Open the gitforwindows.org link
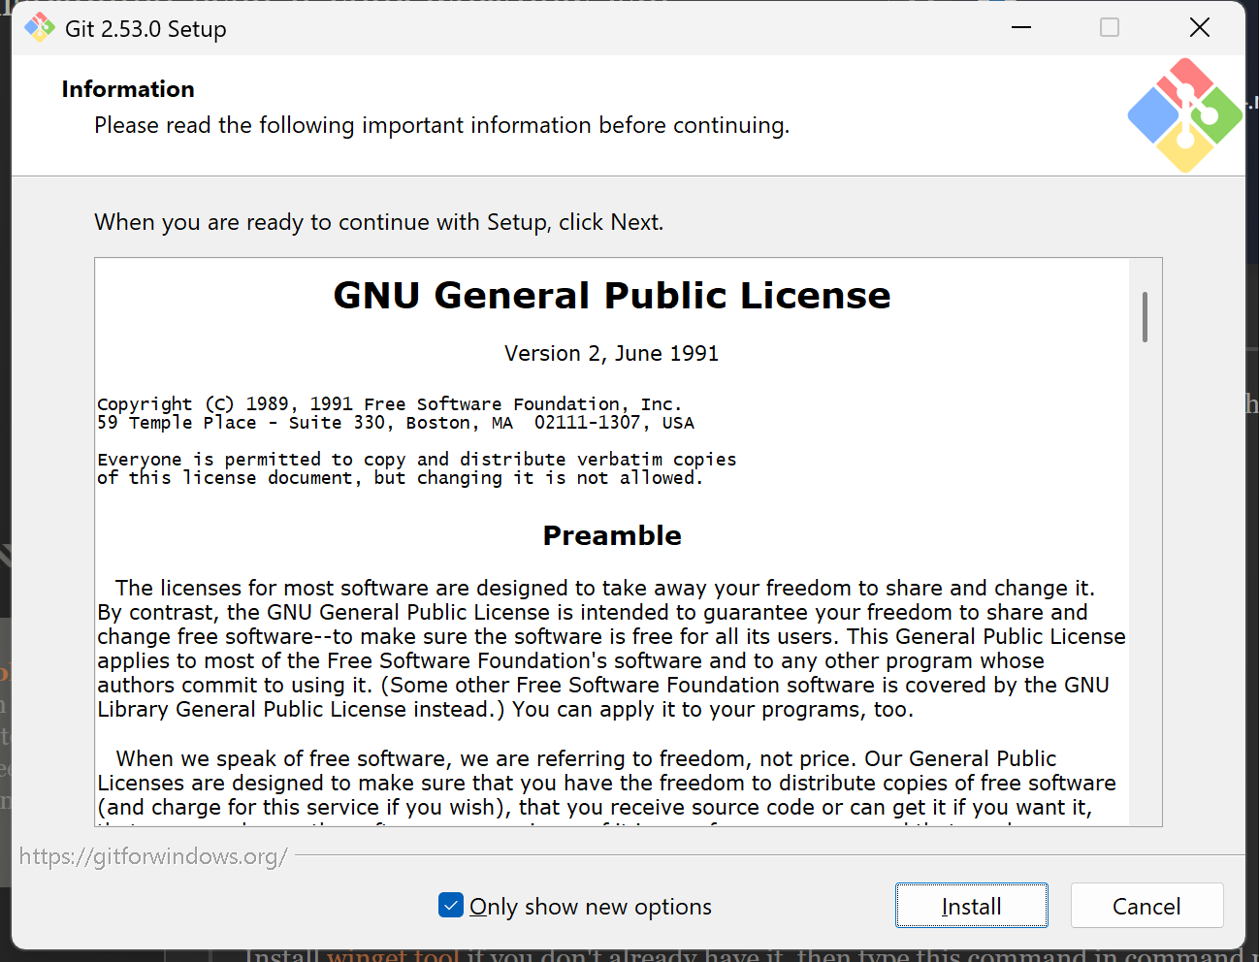The image size is (1259, 962). (153, 856)
